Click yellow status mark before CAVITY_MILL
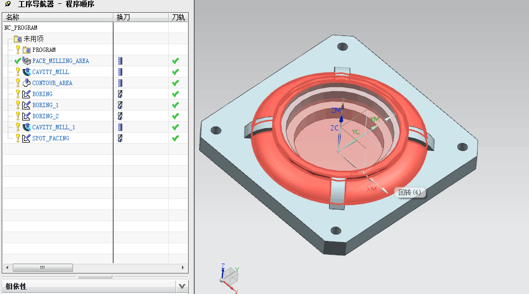The height and width of the screenshot is (294, 529). pyautogui.click(x=18, y=72)
